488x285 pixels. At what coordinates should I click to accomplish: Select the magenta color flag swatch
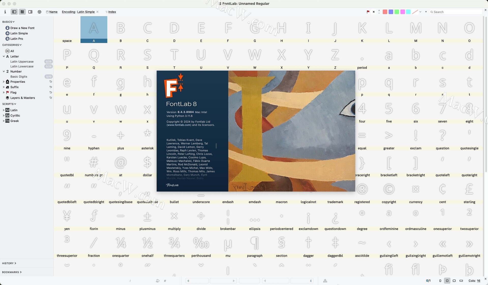(x=403, y=12)
